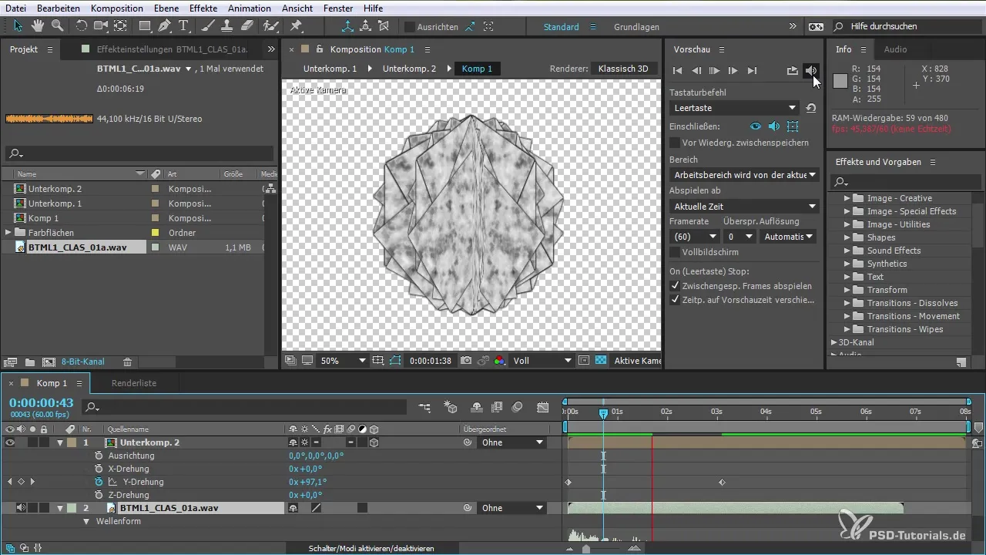986x555 pixels.
Task: Enable Vollbildschirm checkbox
Action: point(675,252)
